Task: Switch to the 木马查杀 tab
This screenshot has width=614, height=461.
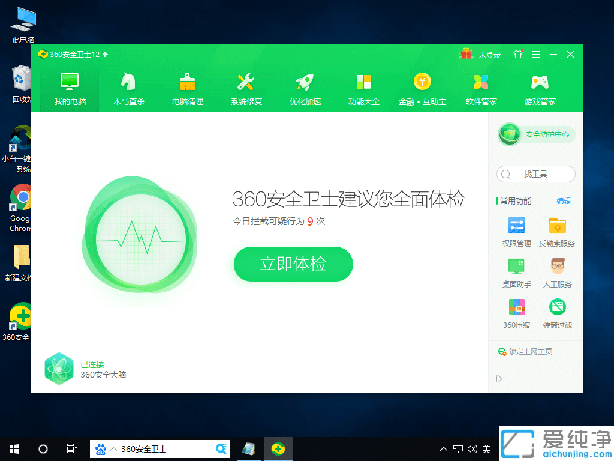Action: (x=128, y=87)
